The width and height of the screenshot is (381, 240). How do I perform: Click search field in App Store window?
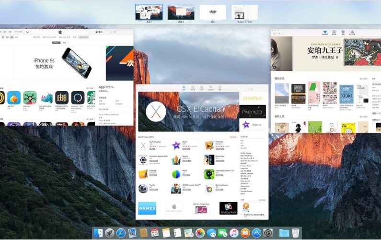click(256, 89)
